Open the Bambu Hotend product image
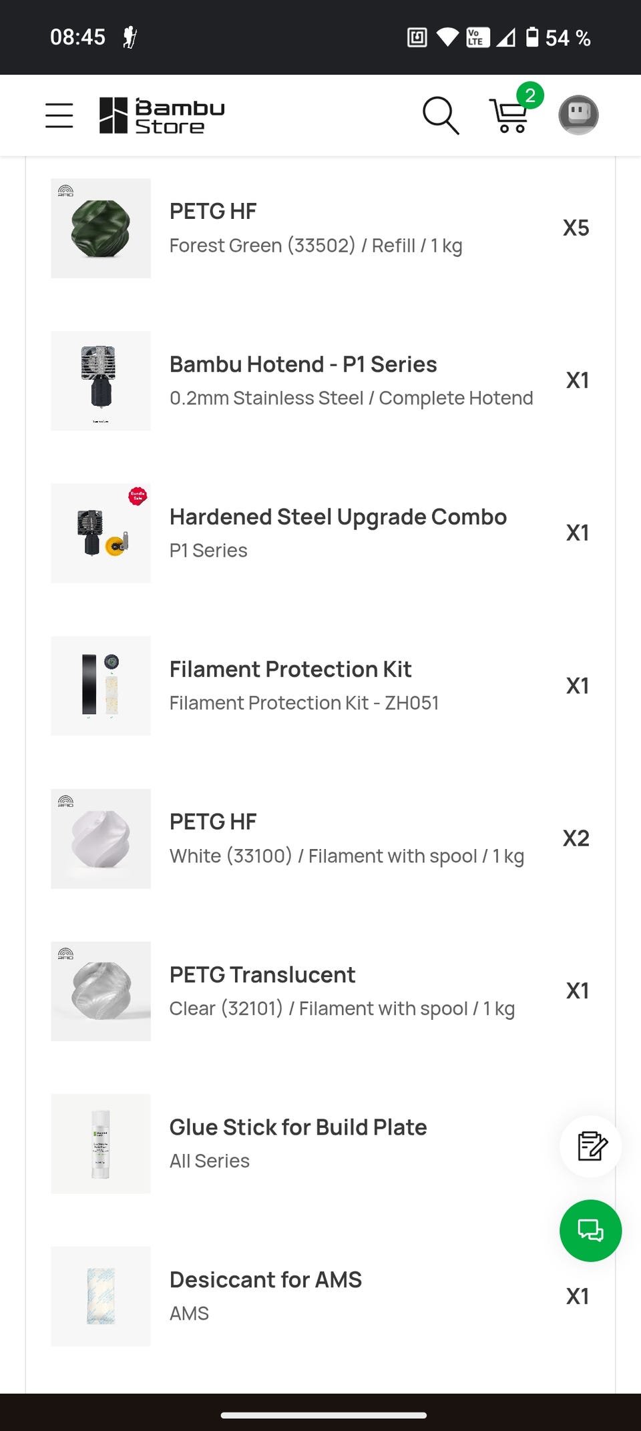Viewport: 641px width, 1431px height. [101, 381]
